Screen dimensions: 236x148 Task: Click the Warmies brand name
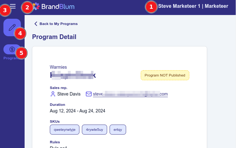58,67
